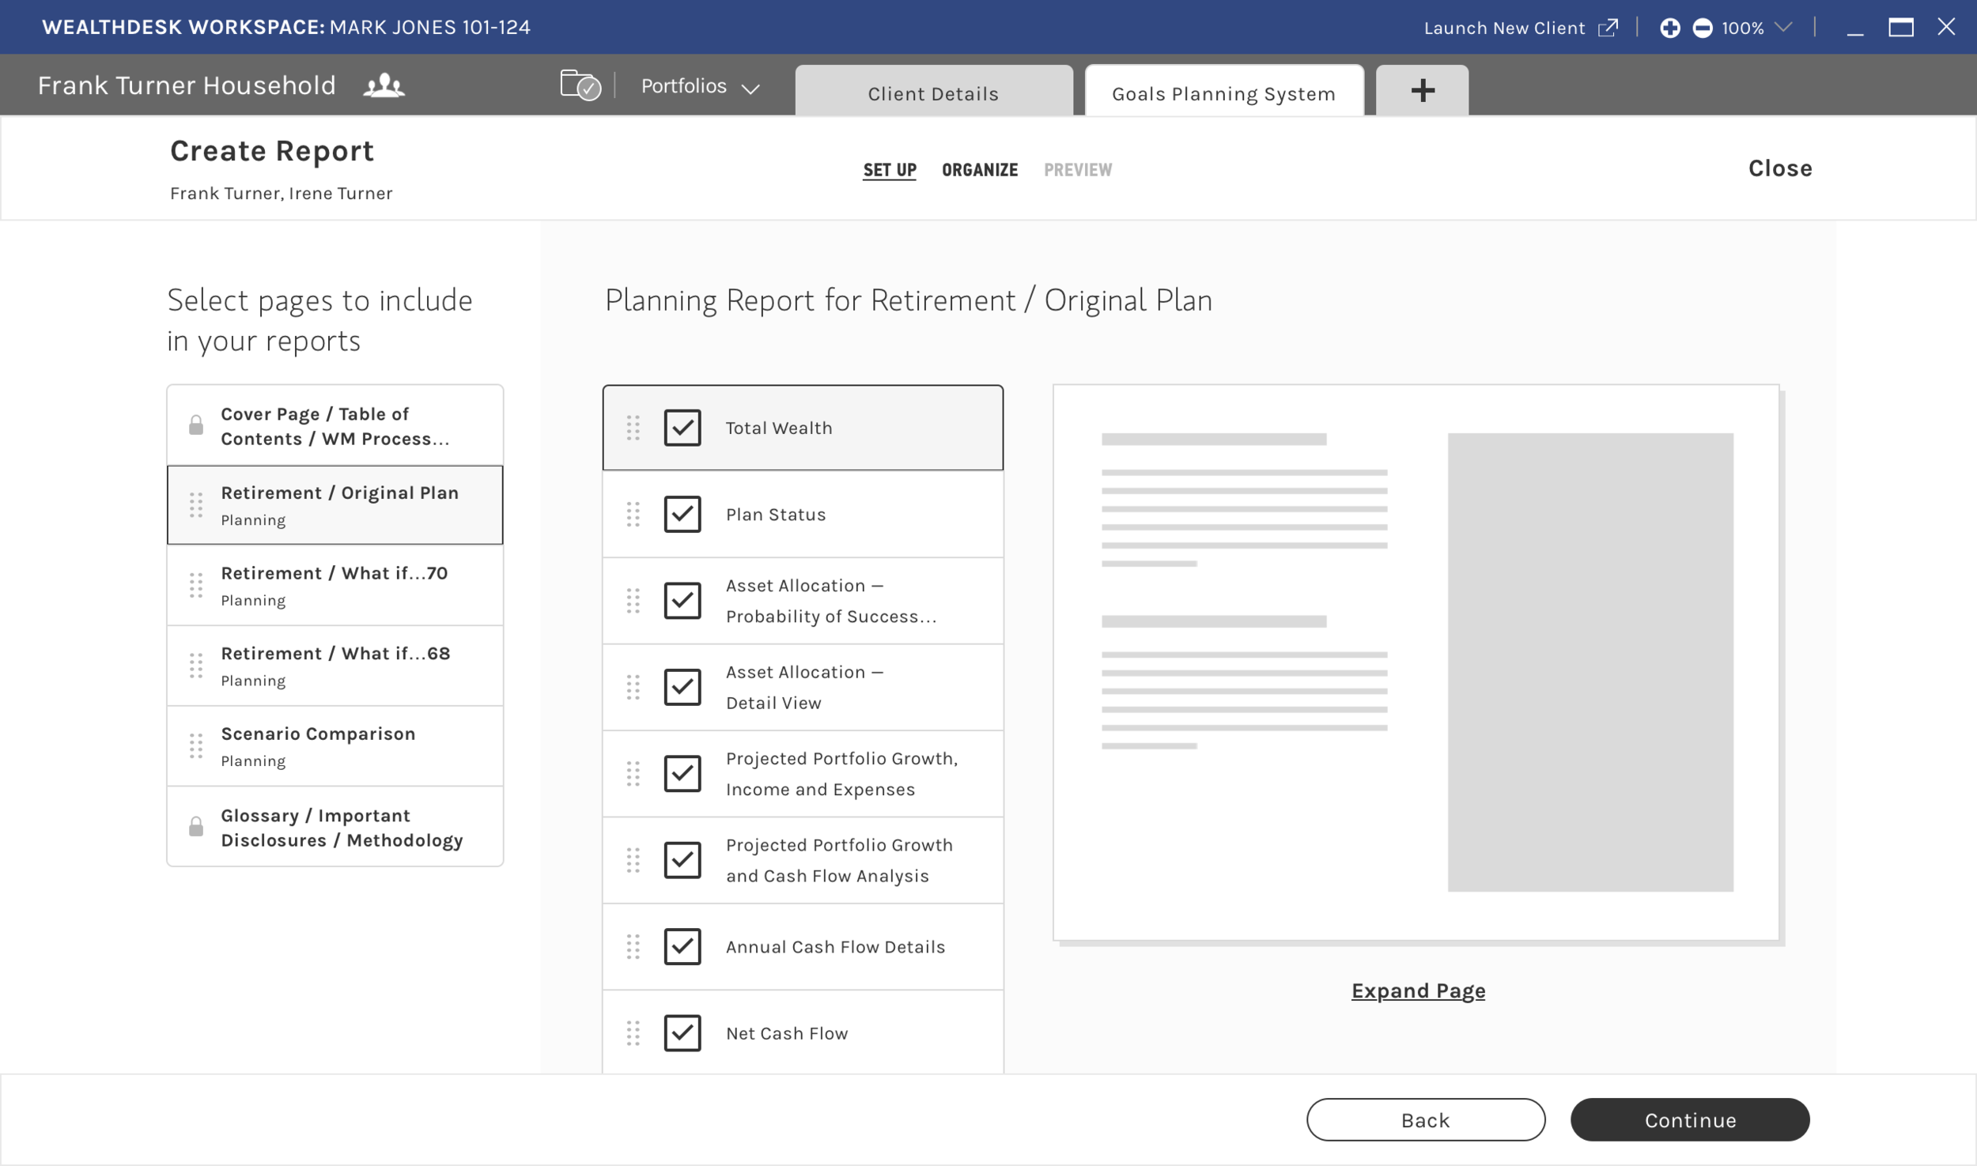Click lock icon on Cover Page item
The width and height of the screenshot is (1977, 1166).
(196, 425)
